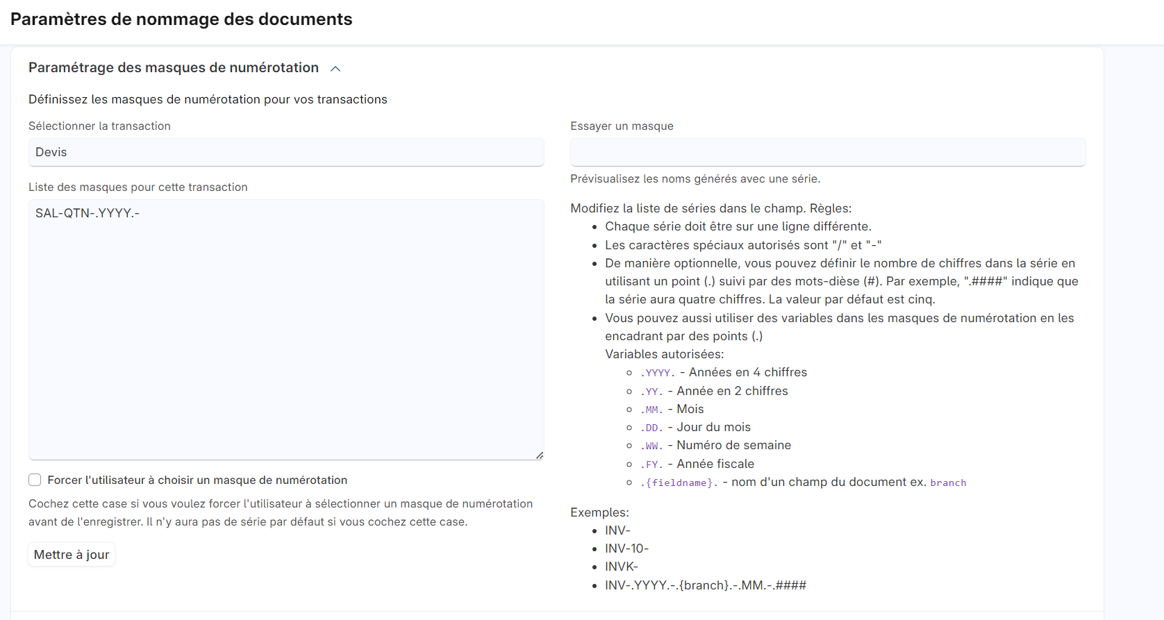Click the .YY. variable code

point(651,392)
